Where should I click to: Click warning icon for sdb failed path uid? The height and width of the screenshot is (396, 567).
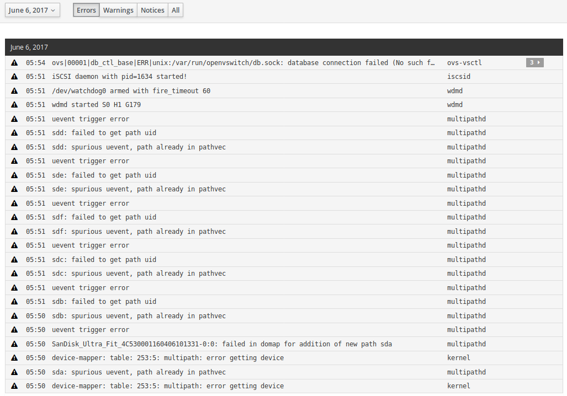(14, 302)
